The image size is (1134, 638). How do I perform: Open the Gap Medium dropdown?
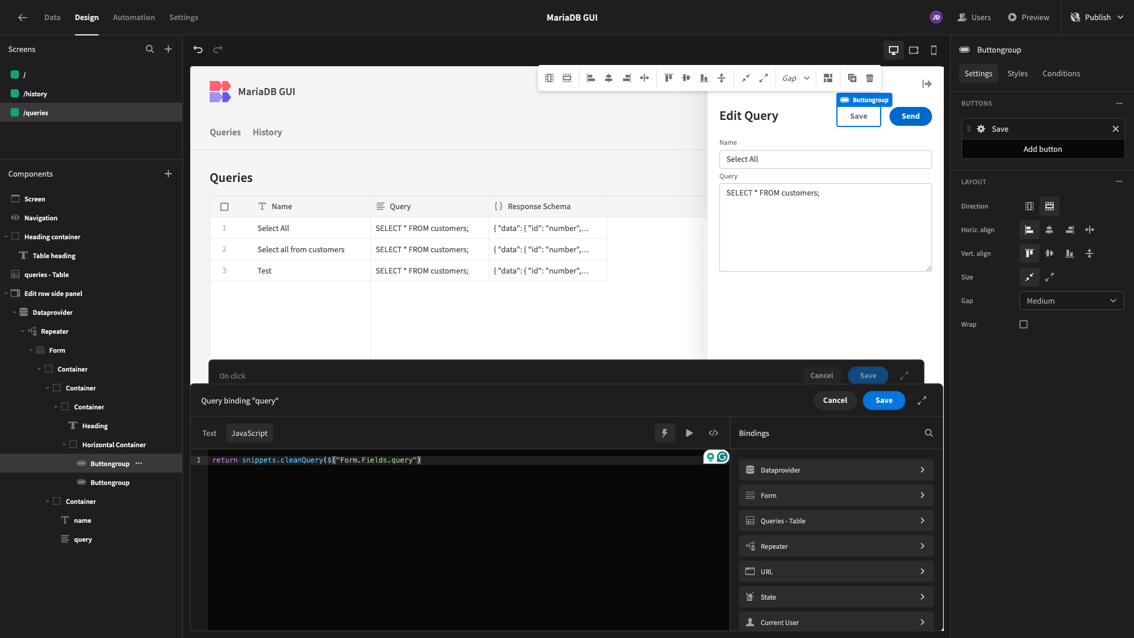[x=1071, y=301]
